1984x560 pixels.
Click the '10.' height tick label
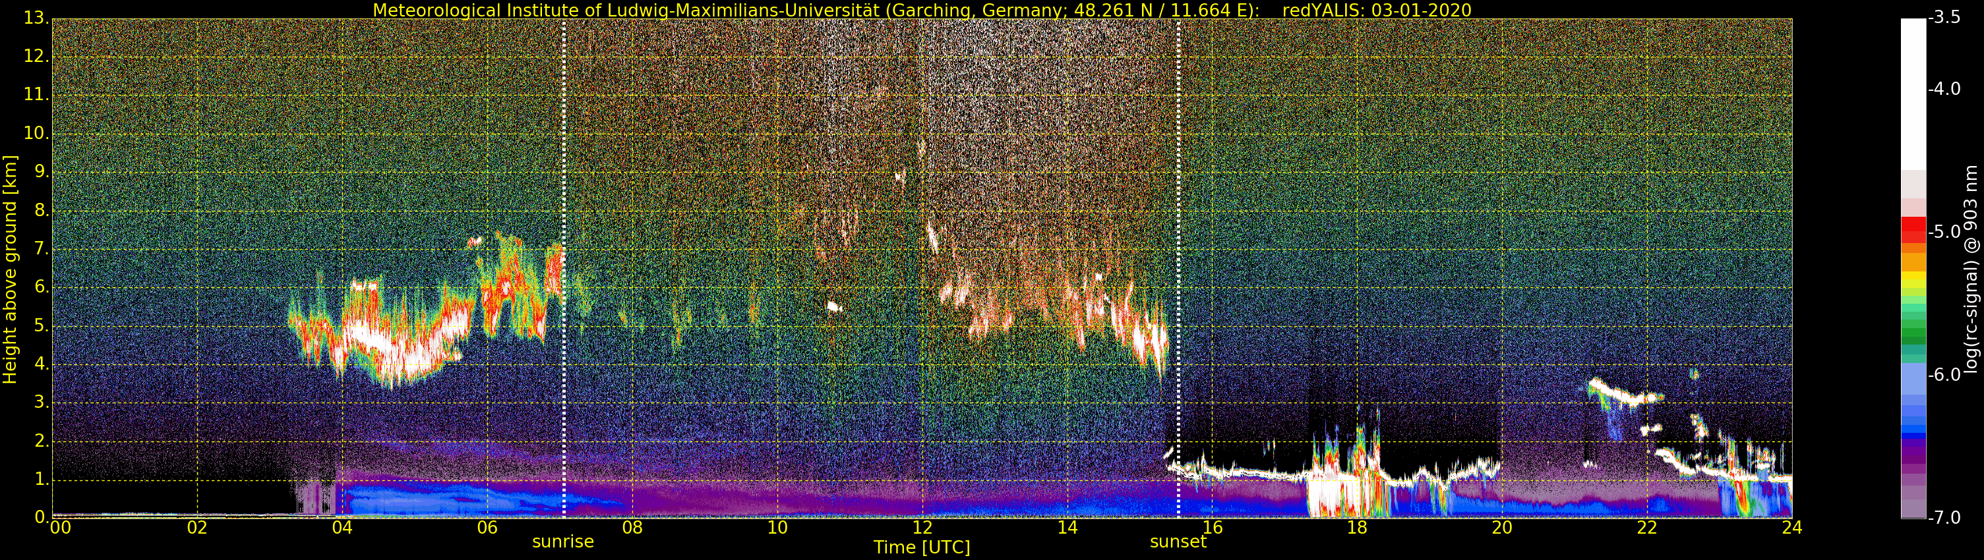pos(36,133)
